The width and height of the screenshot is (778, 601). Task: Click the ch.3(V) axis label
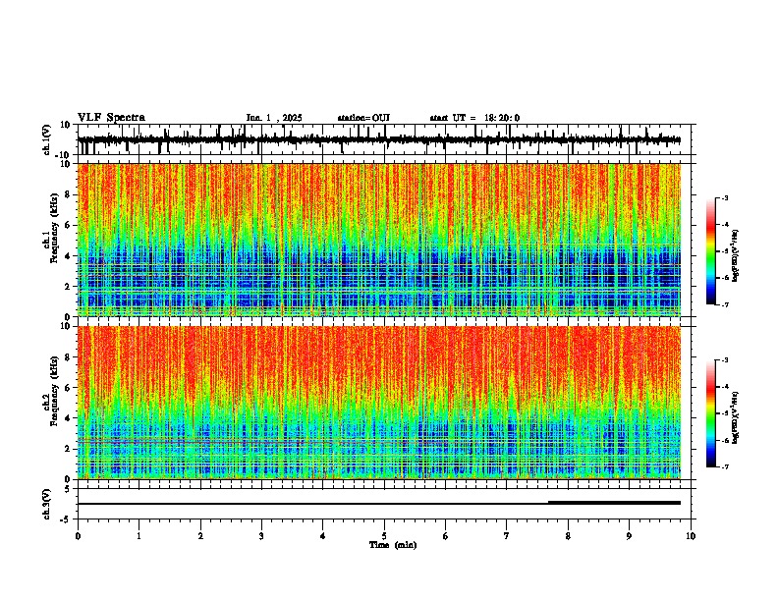tap(47, 504)
